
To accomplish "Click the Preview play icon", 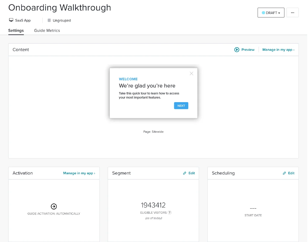I will tap(237, 50).
